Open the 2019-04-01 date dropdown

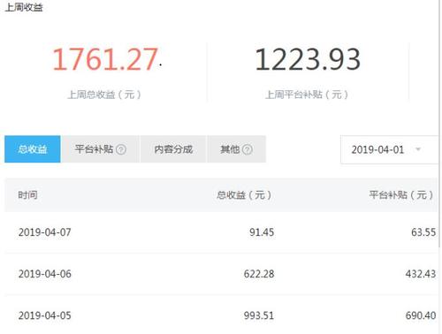point(389,149)
